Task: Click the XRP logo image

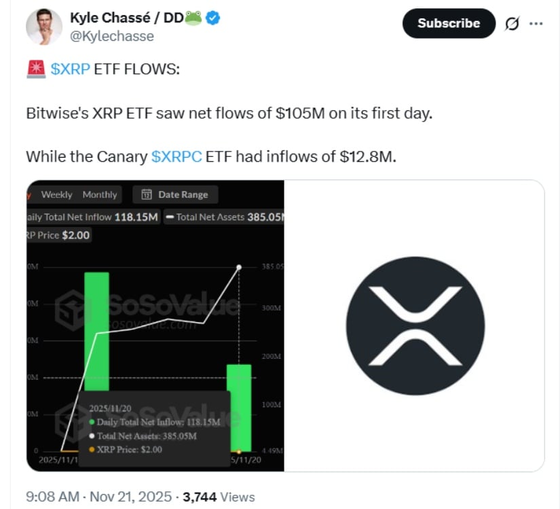Action: point(415,326)
